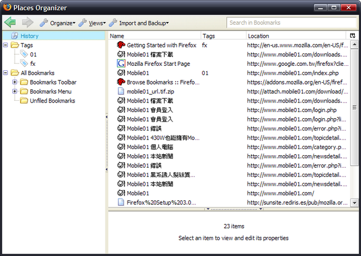Sort by the Location column header
Image resolution: width=361 pixels, height=256 pixels.
tap(296, 36)
